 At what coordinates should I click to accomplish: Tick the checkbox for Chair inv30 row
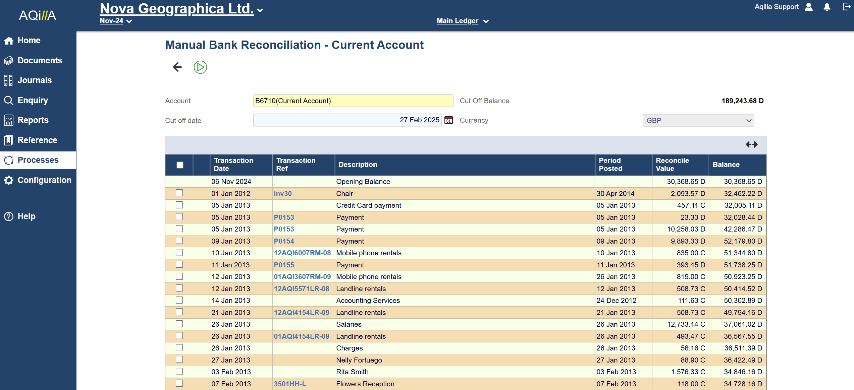(179, 193)
